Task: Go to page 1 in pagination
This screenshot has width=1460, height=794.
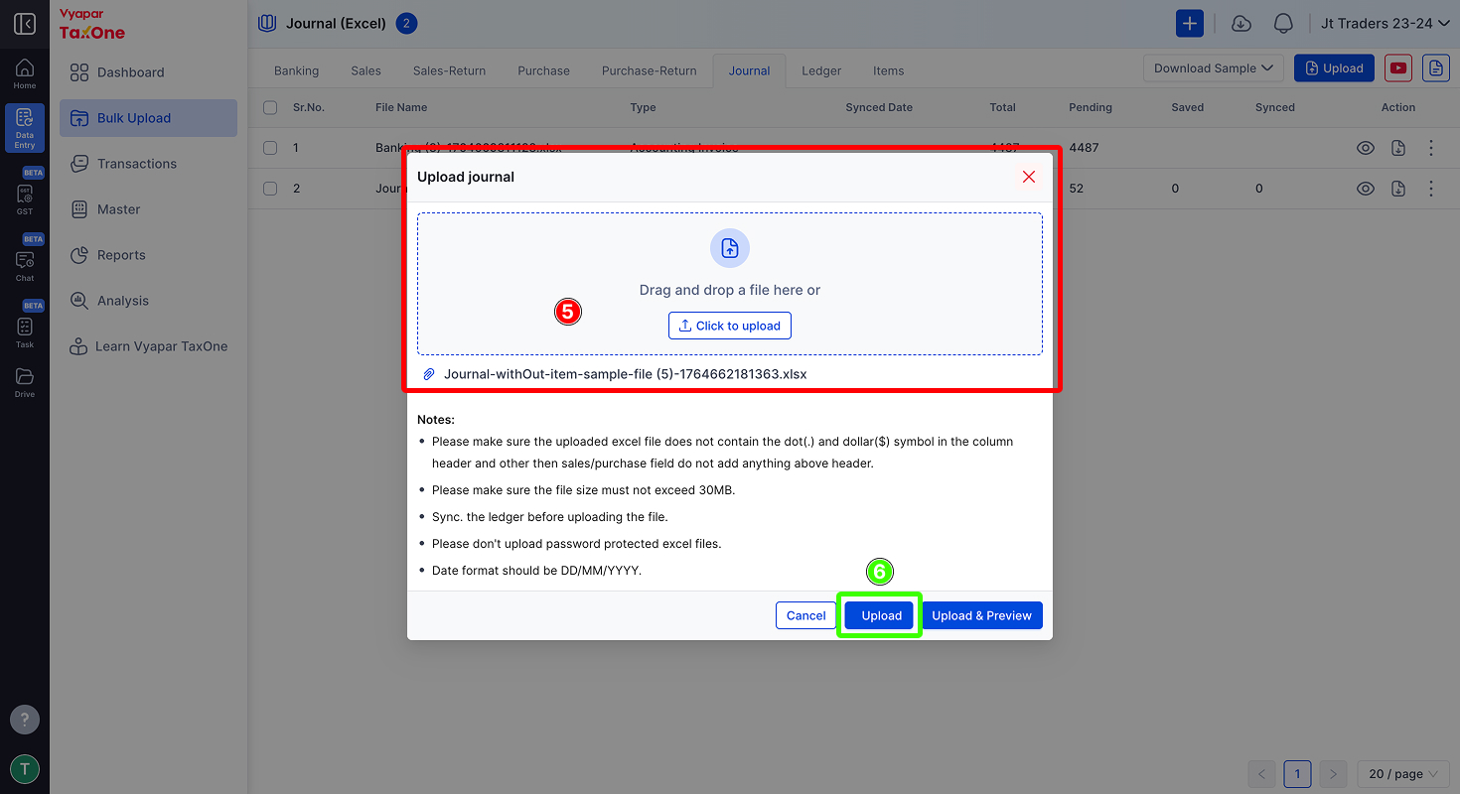Action: [x=1297, y=774]
